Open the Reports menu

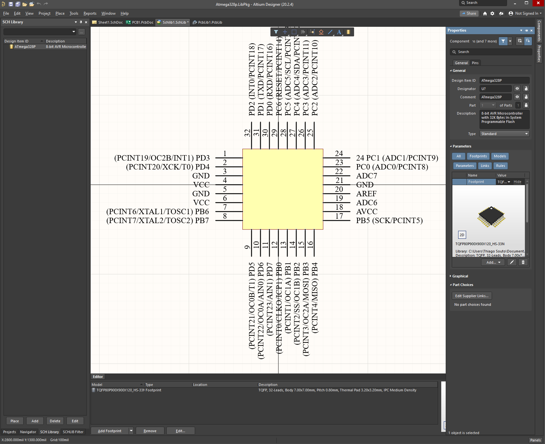click(90, 13)
